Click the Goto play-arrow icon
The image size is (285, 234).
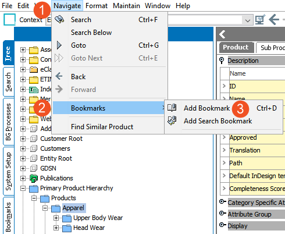tap(59, 45)
